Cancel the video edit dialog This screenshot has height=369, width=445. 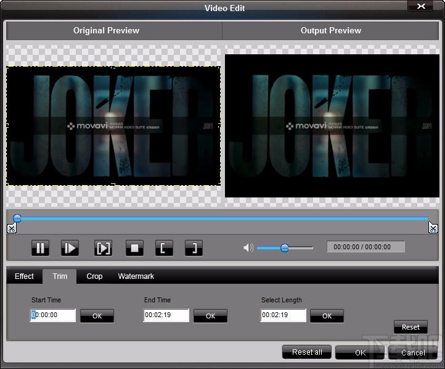(x=412, y=353)
